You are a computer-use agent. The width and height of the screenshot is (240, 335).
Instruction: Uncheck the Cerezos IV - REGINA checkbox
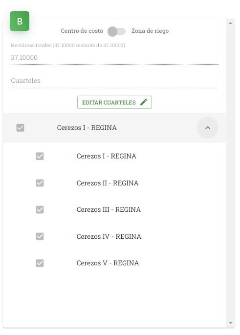[x=40, y=236]
